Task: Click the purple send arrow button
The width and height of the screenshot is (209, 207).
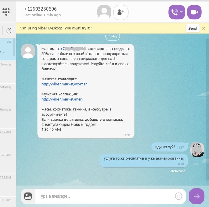Action: point(196,196)
